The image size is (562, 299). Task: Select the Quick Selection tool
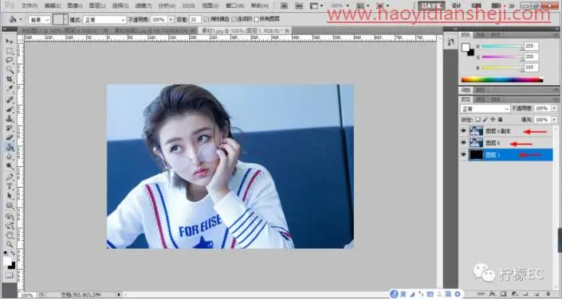[x=10, y=70]
